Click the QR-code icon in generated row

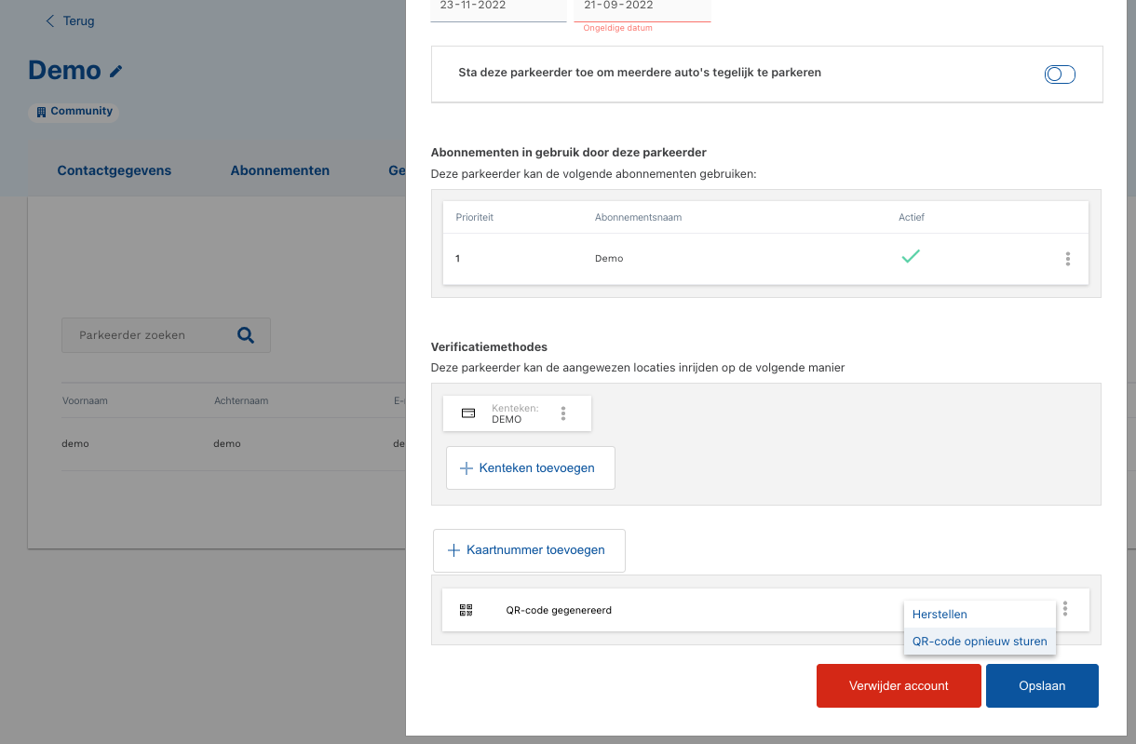pos(467,611)
